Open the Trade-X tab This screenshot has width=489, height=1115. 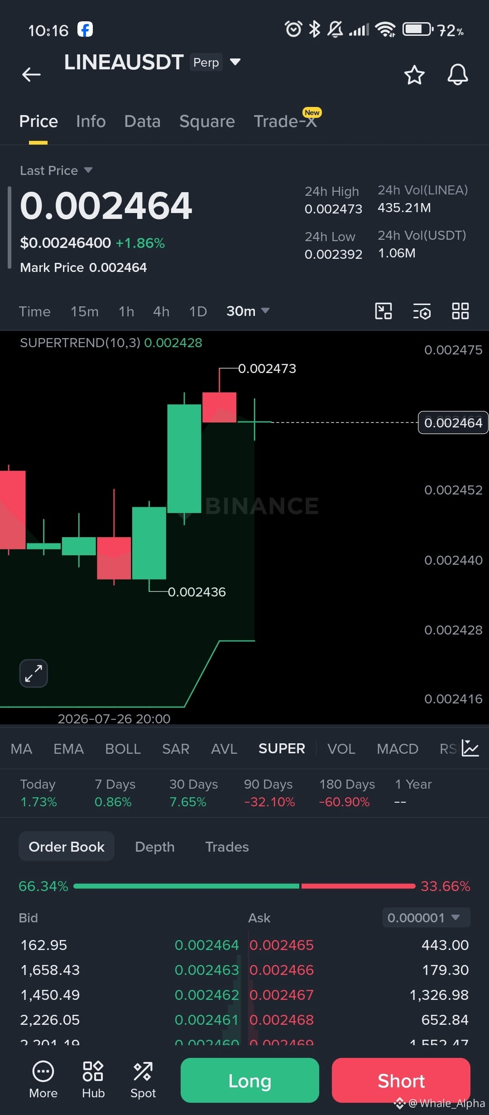tap(285, 121)
